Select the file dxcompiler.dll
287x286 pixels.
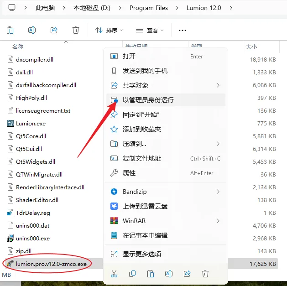(35, 59)
